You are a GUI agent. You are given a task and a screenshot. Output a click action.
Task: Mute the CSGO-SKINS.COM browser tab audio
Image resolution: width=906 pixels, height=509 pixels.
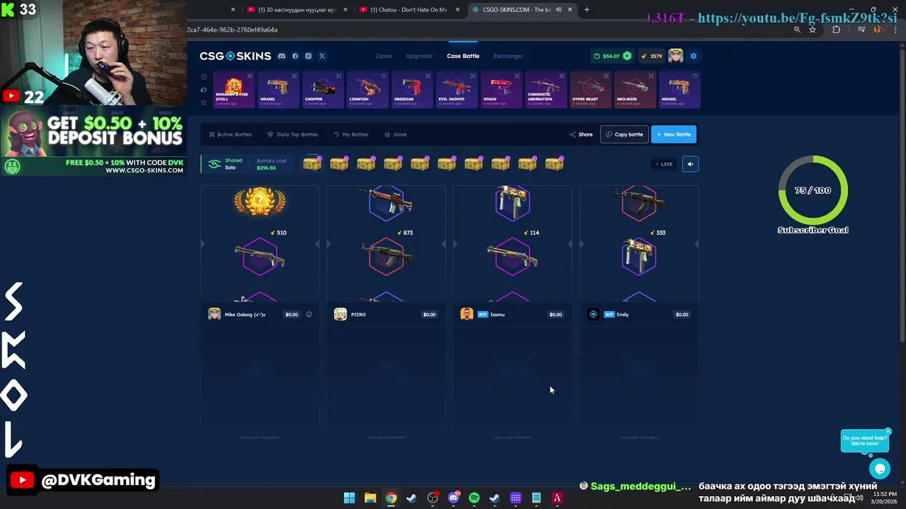pos(558,10)
